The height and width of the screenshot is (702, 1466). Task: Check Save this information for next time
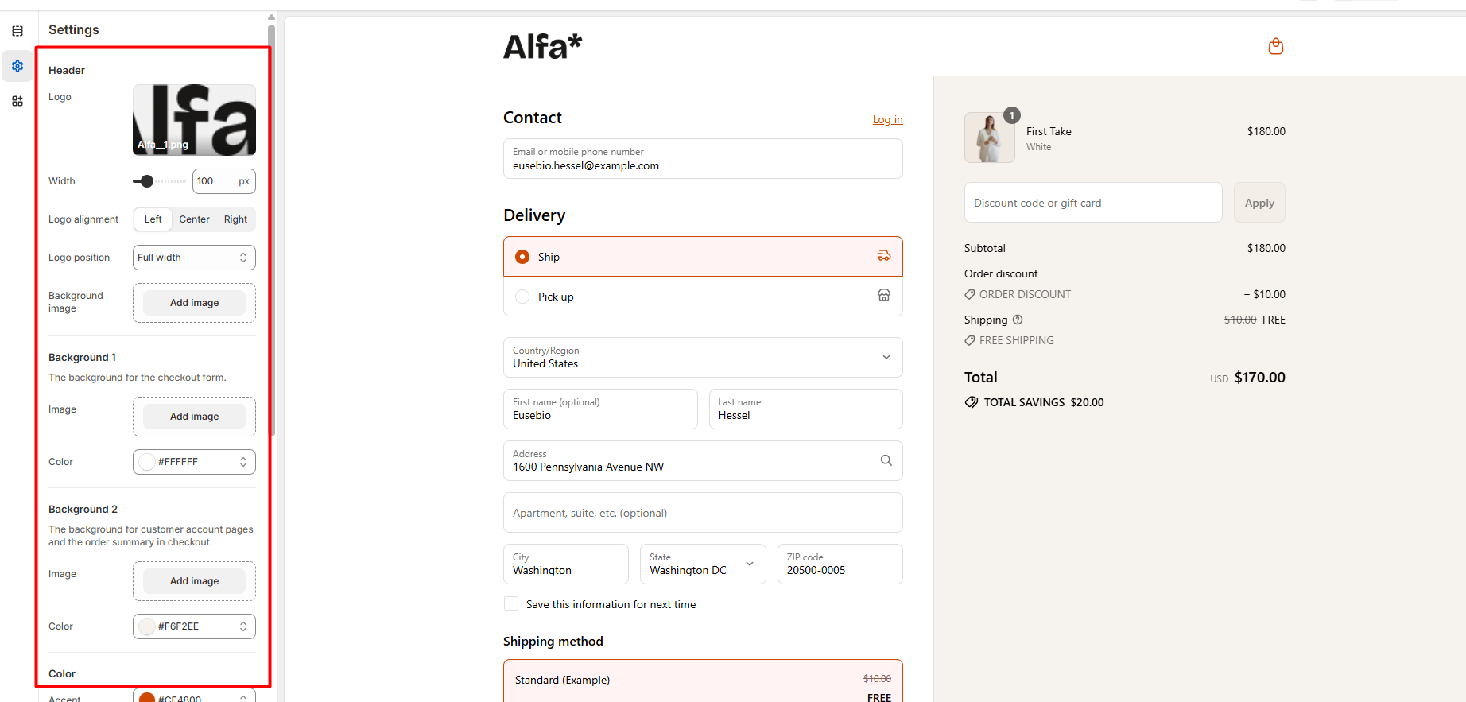point(511,603)
